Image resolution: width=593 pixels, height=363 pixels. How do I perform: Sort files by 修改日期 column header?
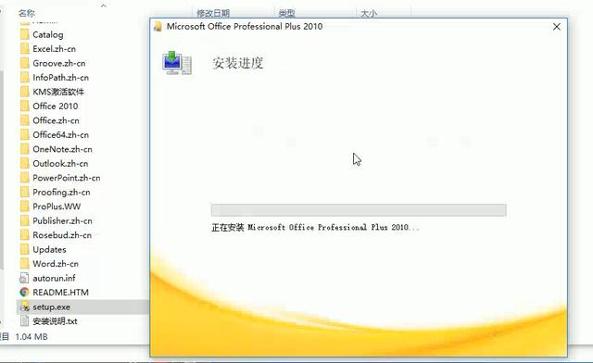click(213, 14)
